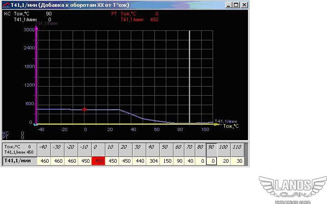Maximize the T41,1/мин window

pos(236,5)
